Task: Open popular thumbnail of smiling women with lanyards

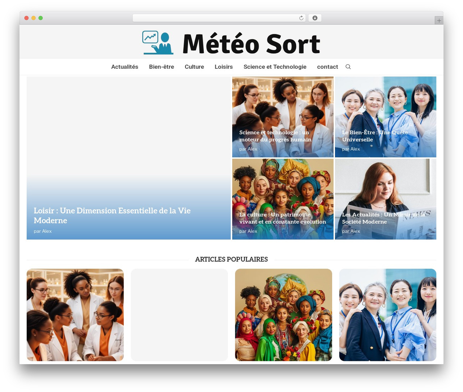Action: tap(388, 315)
